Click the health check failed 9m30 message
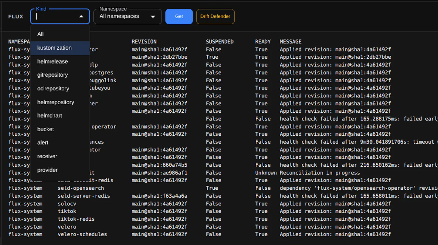The height and width of the screenshot is (245, 438). [x=359, y=142]
